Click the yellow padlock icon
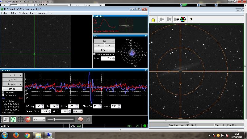The width and height of the screenshot is (247, 139). tap(153, 19)
